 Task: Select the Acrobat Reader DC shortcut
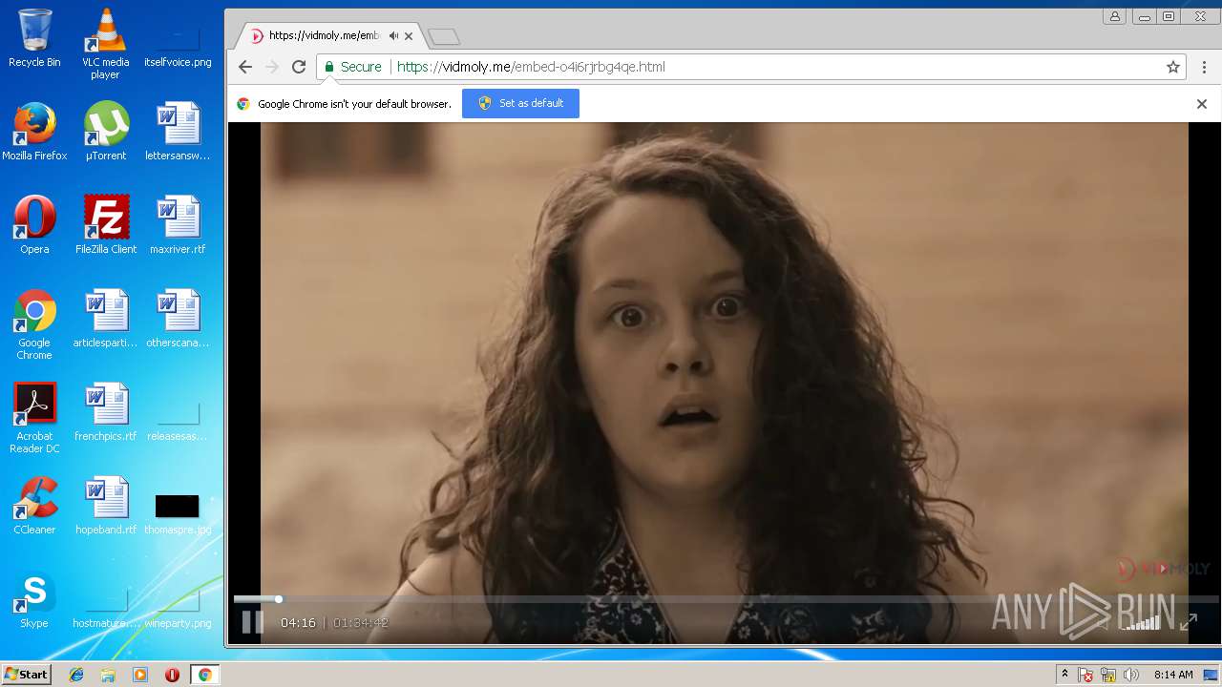(x=34, y=419)
